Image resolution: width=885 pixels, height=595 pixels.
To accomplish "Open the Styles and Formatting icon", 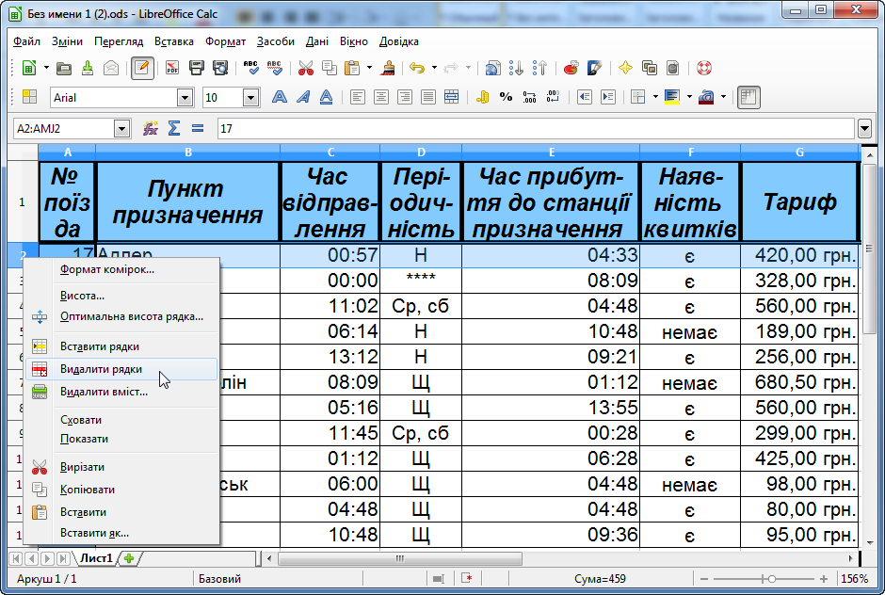I will pos(29,97).
